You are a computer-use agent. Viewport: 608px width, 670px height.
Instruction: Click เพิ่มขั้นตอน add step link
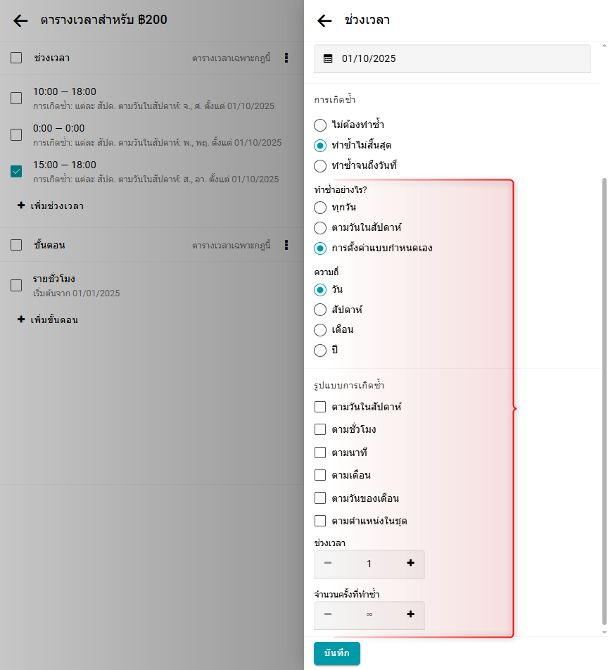point(53,320)
